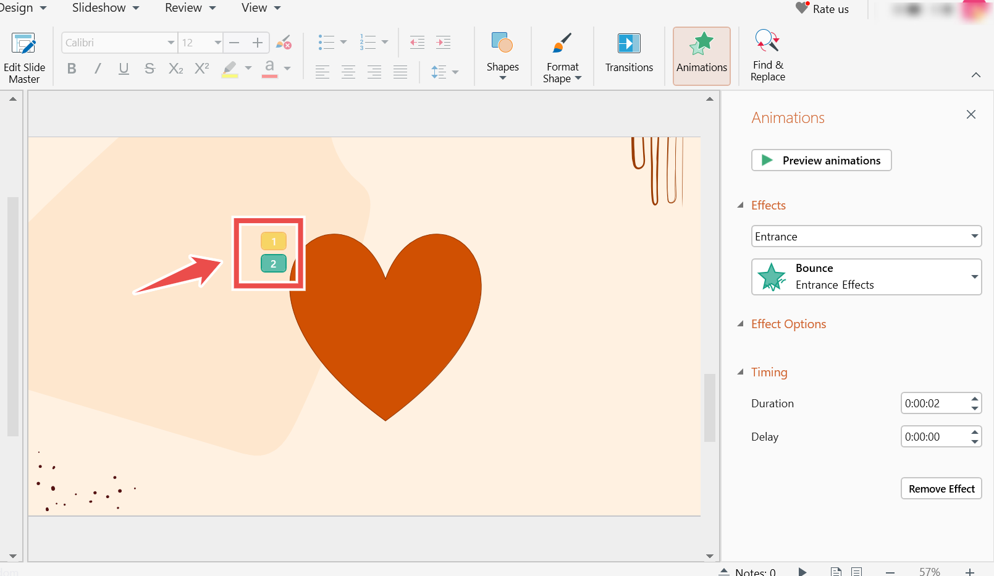Clear text formatting with eraser icon
This screenshot has height=576, width=994.
point(284,43)
